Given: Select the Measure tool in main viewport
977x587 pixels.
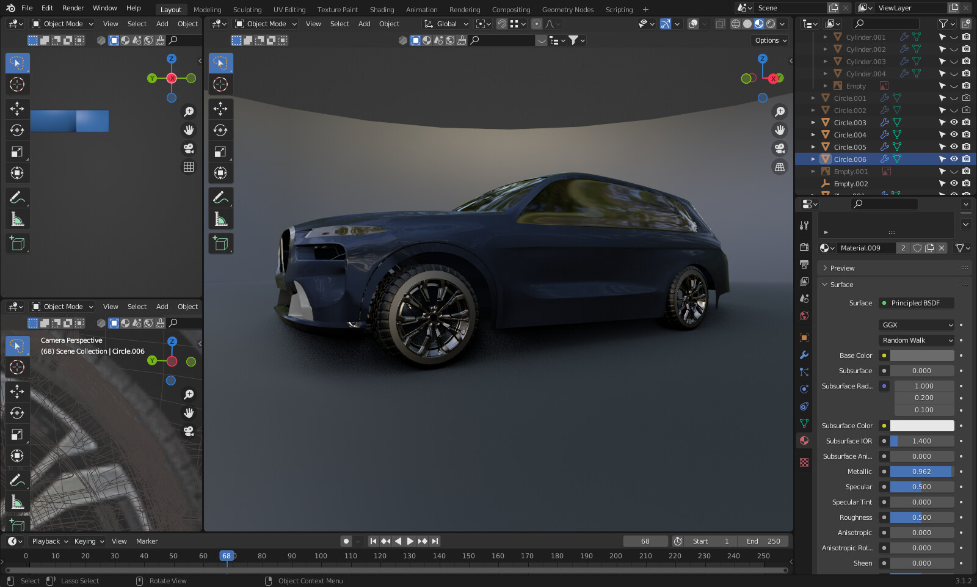Looking at the screenshot, I should click(x=220, y=219).
